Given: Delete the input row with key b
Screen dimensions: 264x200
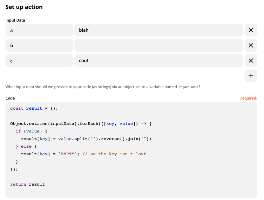Looking at the screenshot, I should (x=251, y=46).
